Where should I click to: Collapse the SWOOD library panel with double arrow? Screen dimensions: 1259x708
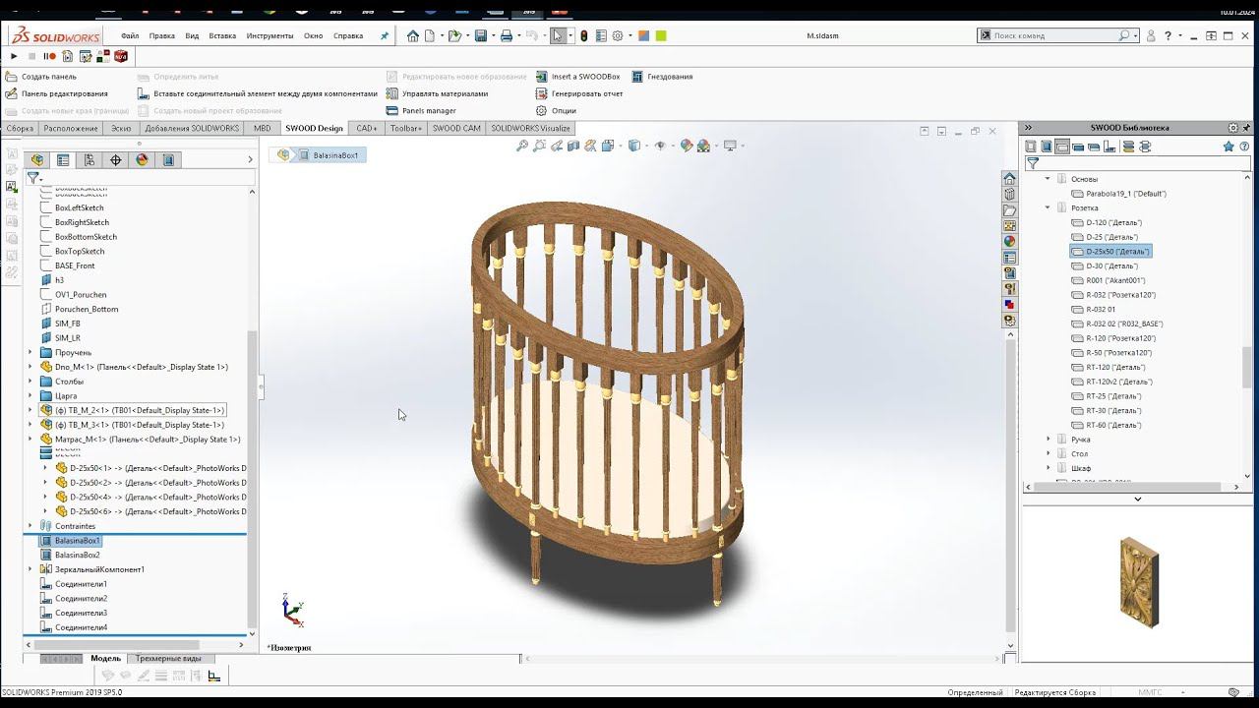click(x=1029, y=128)
